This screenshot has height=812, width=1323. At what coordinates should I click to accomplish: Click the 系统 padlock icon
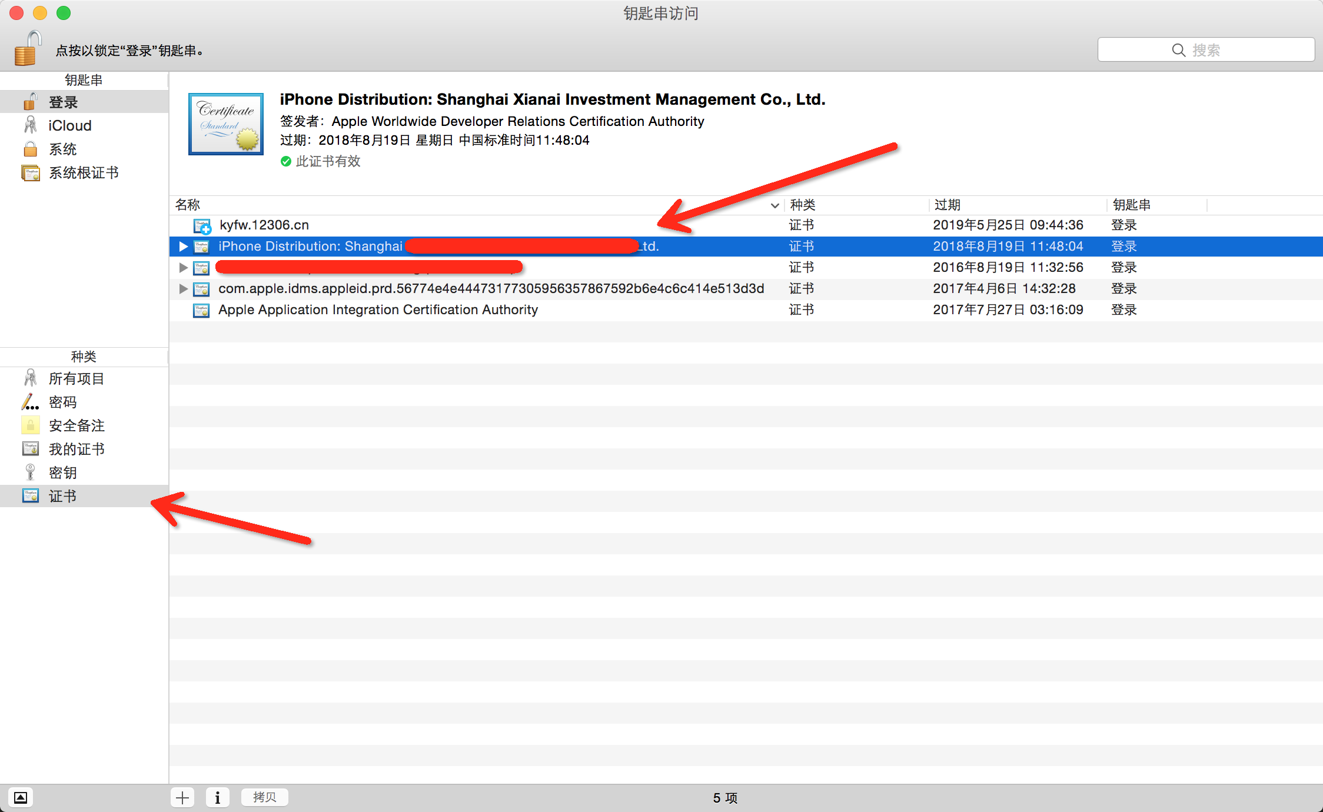[x=30, y=149]
